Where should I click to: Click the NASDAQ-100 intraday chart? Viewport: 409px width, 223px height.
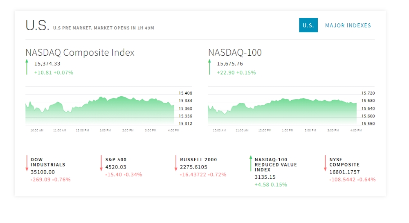[282, 111]
